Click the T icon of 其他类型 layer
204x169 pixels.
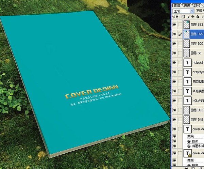187,91
